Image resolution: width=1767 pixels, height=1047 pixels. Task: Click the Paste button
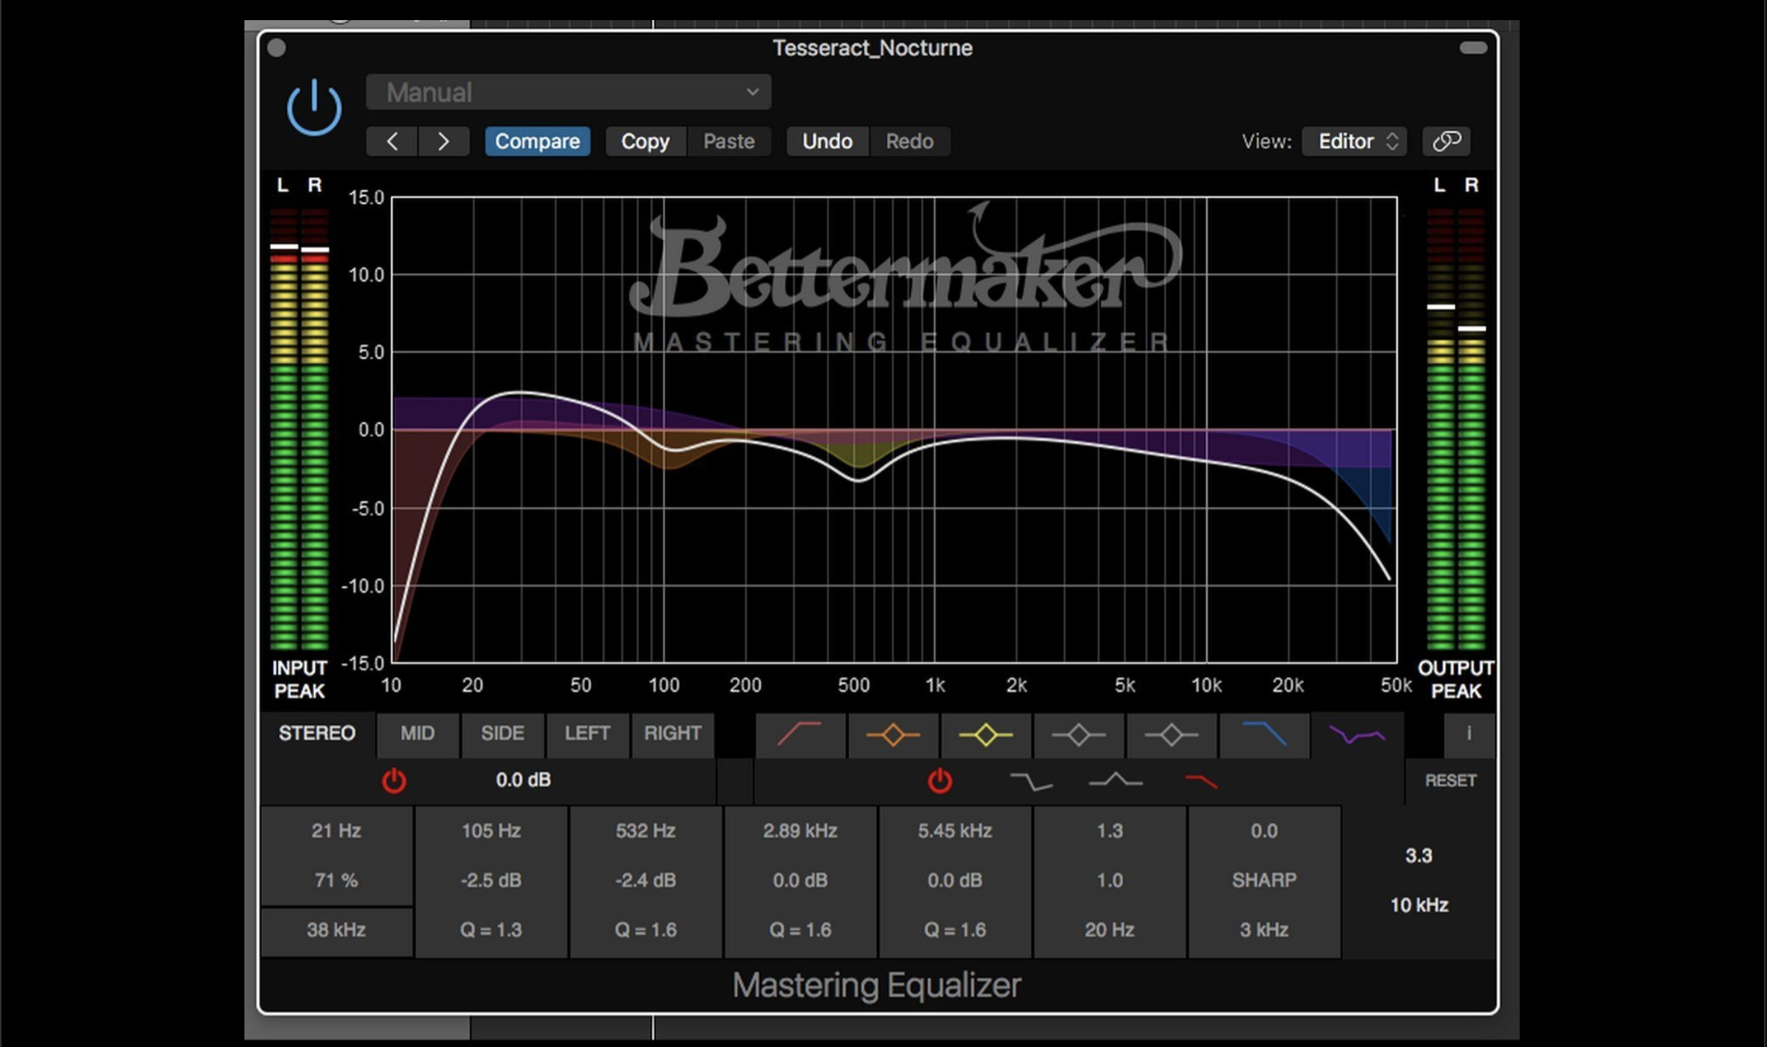click(729, 141)
